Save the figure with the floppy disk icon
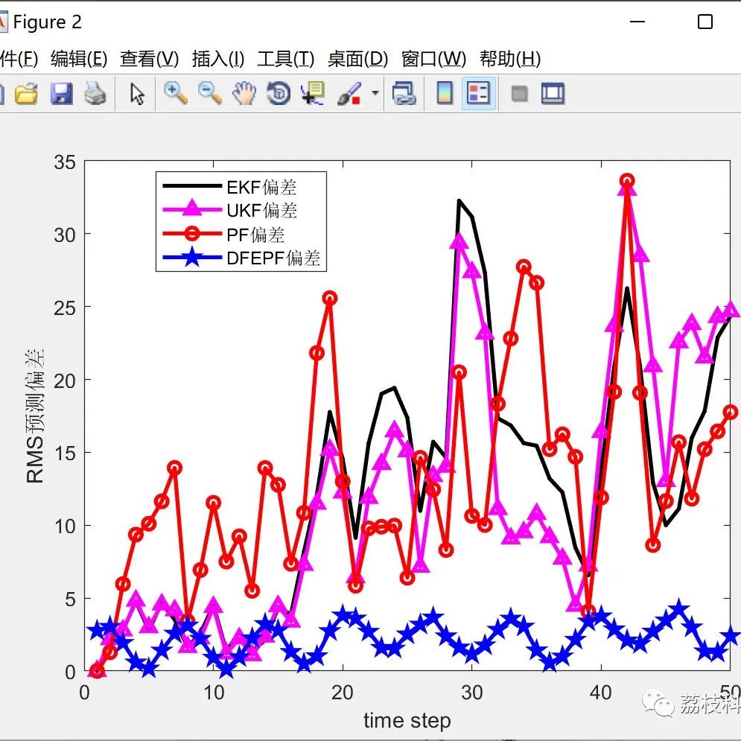The image size is (741, 741). click(x=61, y=93)
